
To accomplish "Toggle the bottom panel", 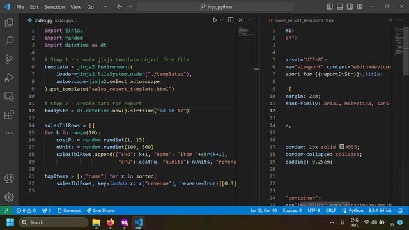I will click(339, 7).
